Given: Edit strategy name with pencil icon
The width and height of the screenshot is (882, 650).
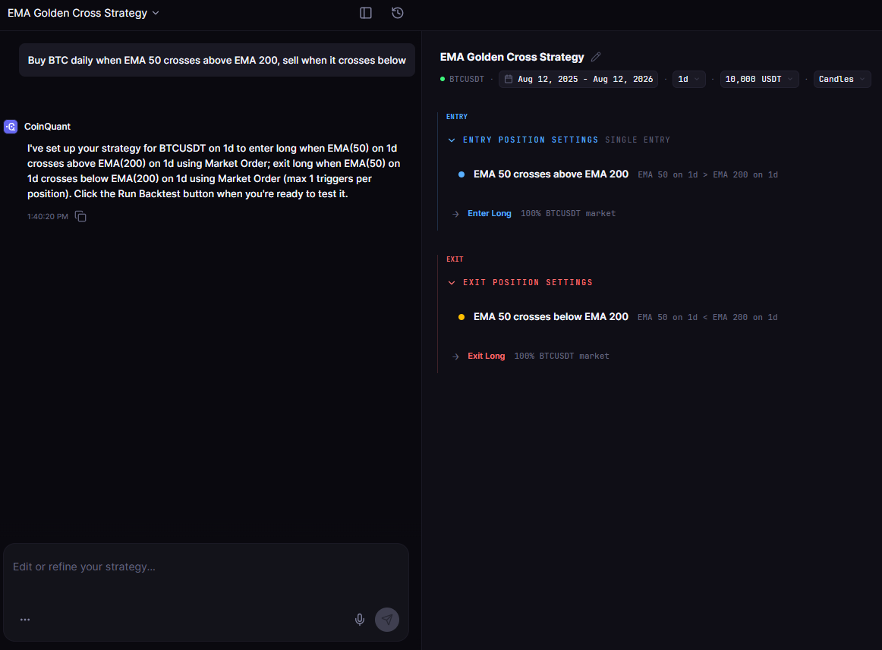Looking at the screenshot, I should 597,57.
